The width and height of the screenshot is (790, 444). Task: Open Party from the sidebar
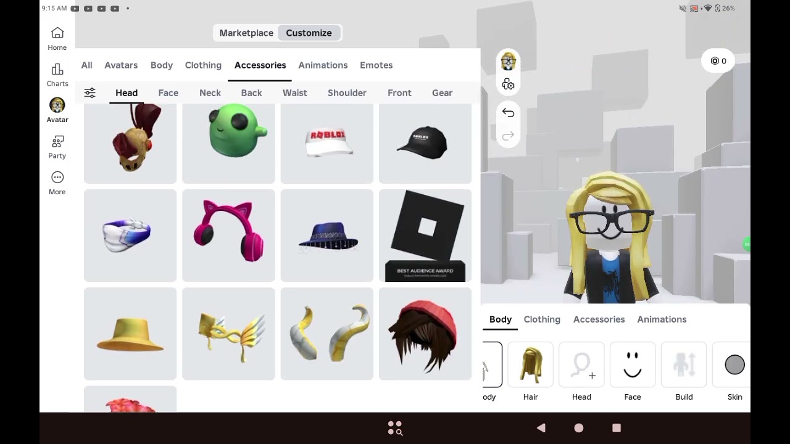(57, 147)
